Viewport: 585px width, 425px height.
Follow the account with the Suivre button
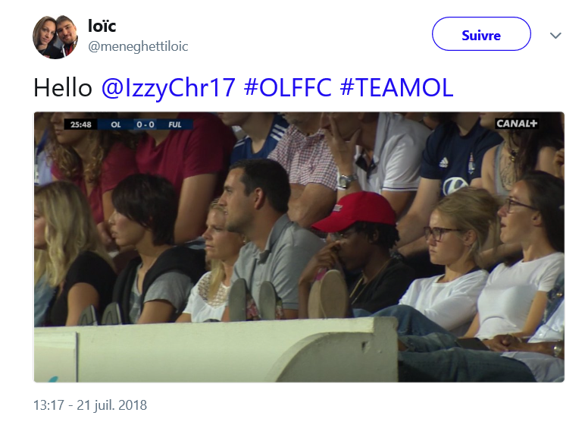tap(481, 34)
